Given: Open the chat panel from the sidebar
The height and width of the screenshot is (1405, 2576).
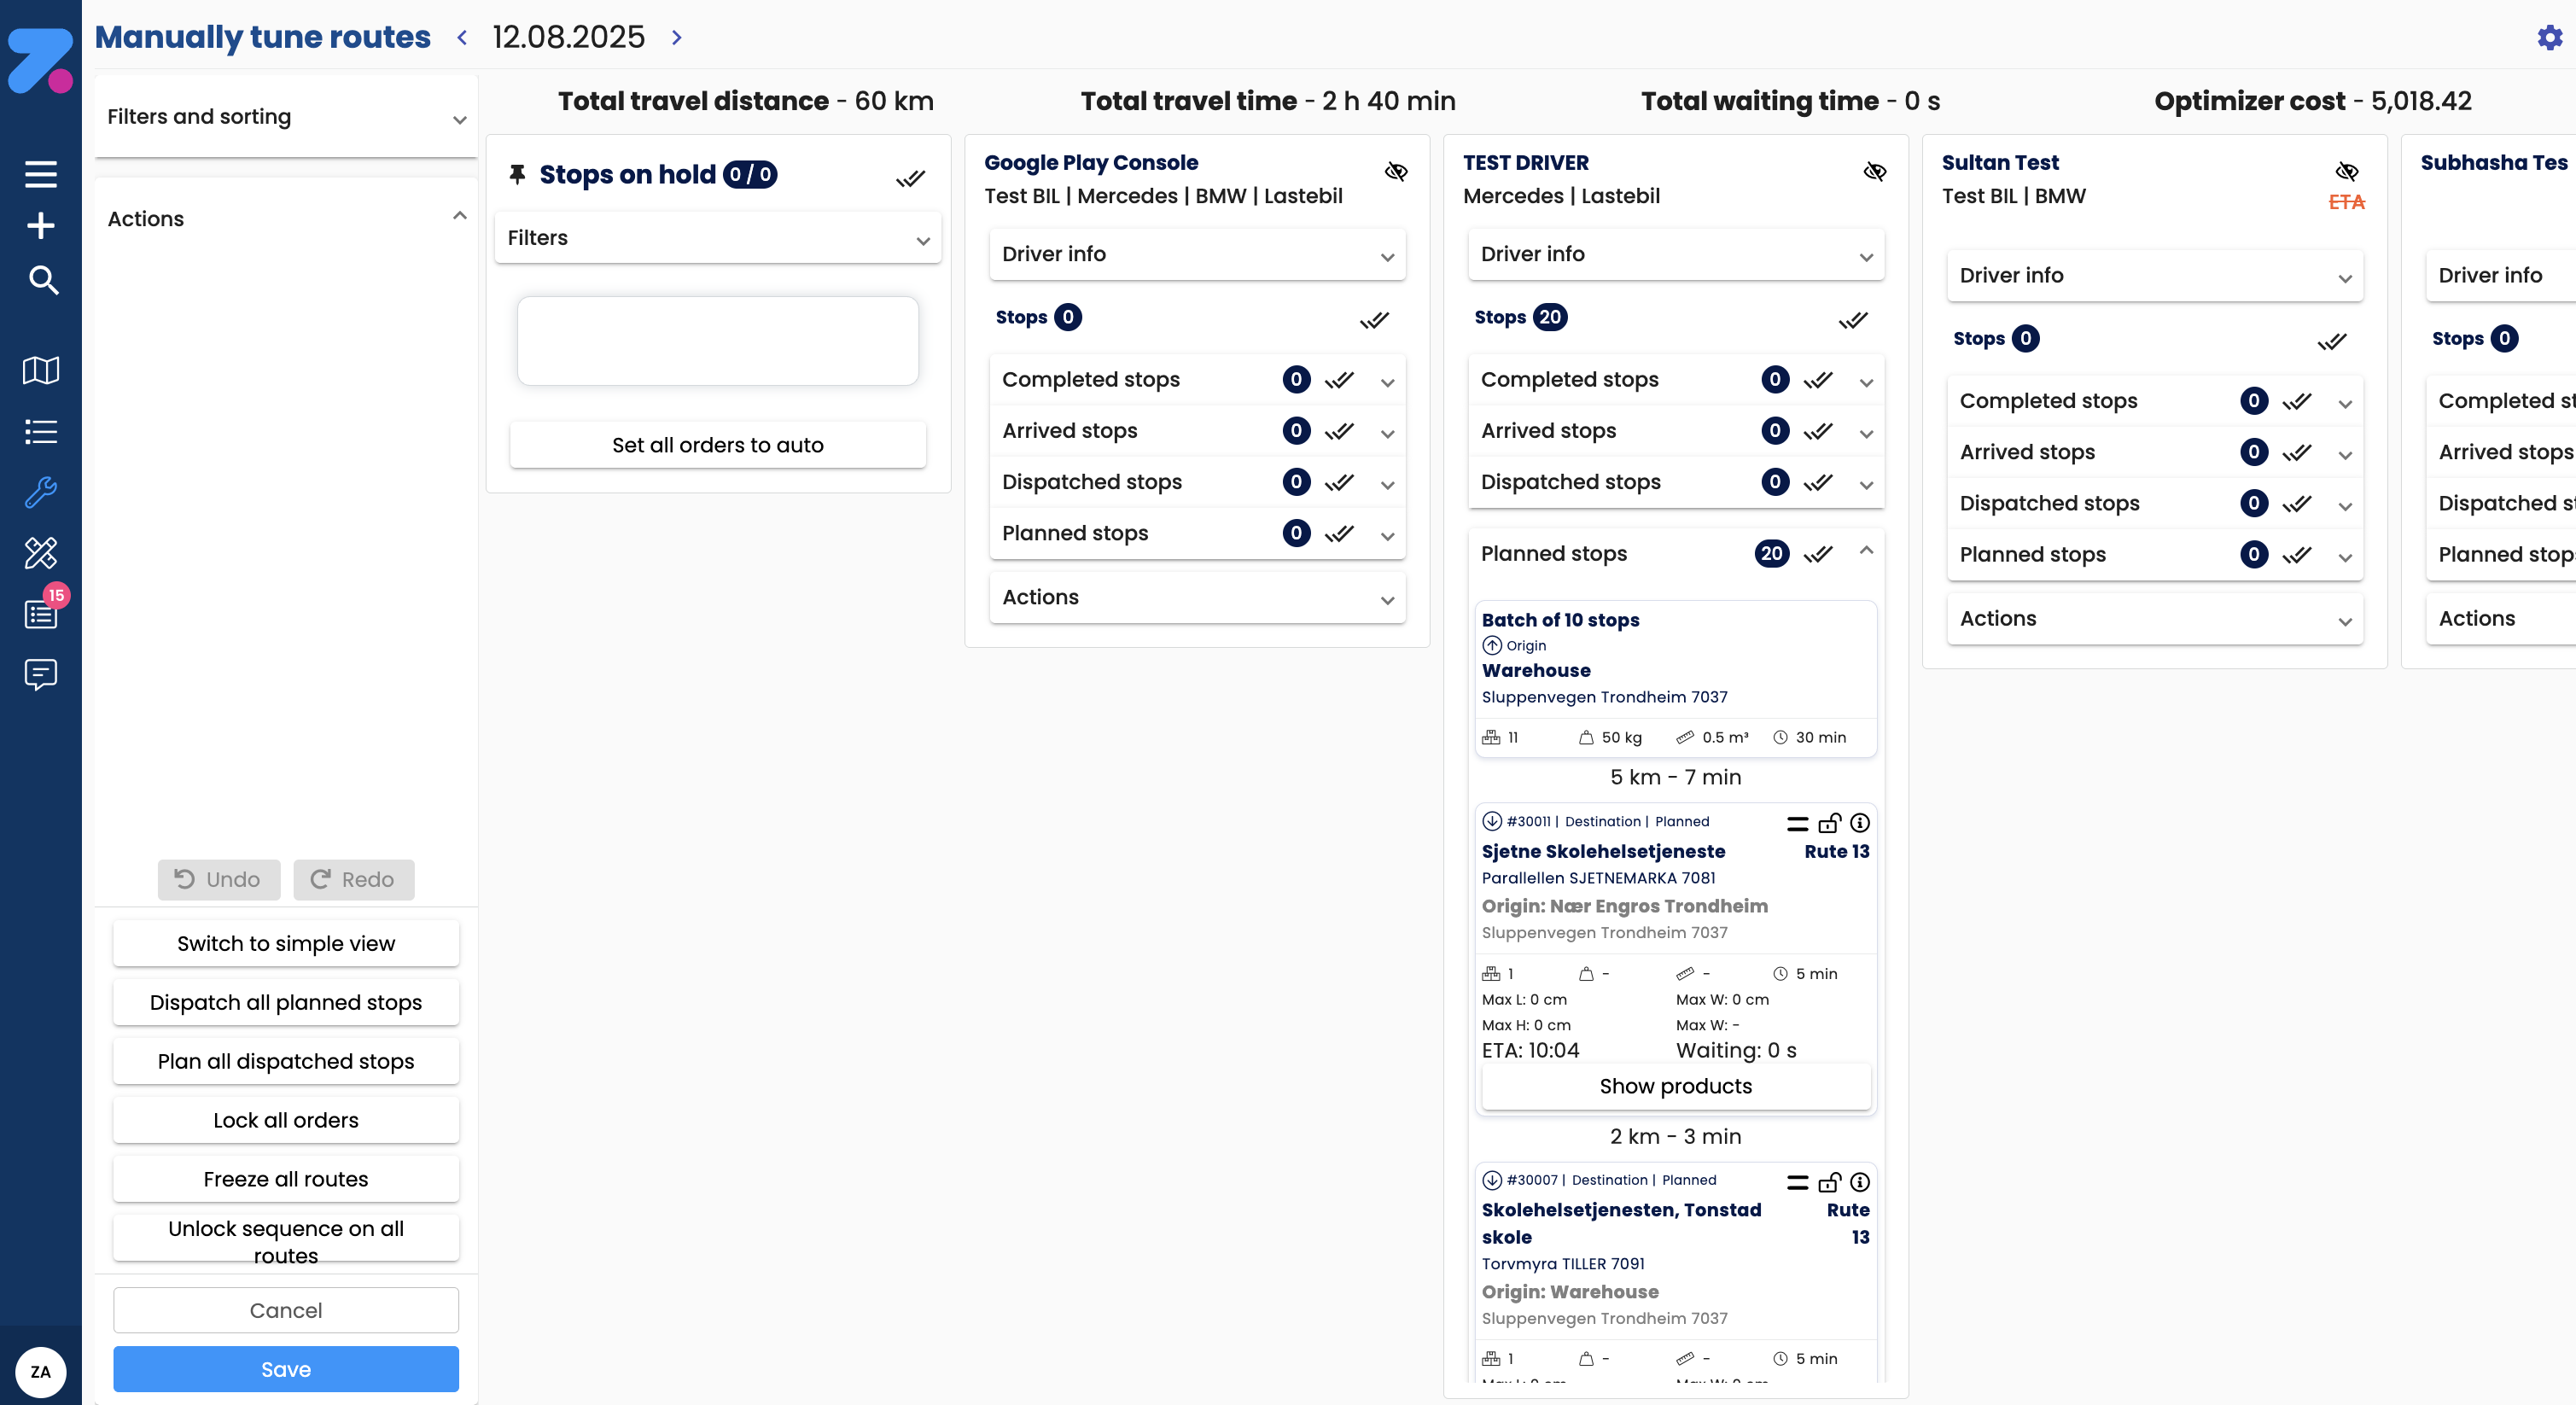Looking at the screenshot, I should (x=41, y=674).
